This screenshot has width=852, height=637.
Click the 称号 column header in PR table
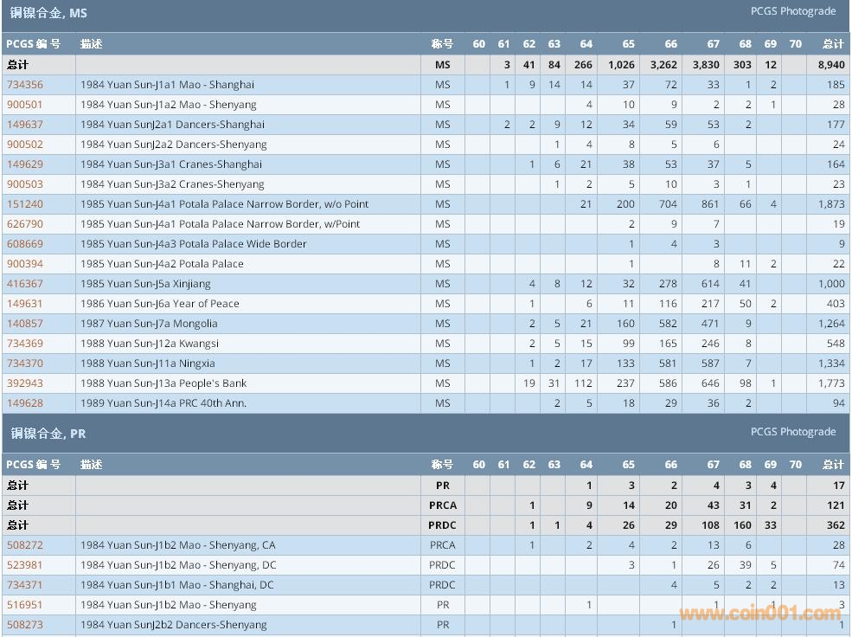442,465
